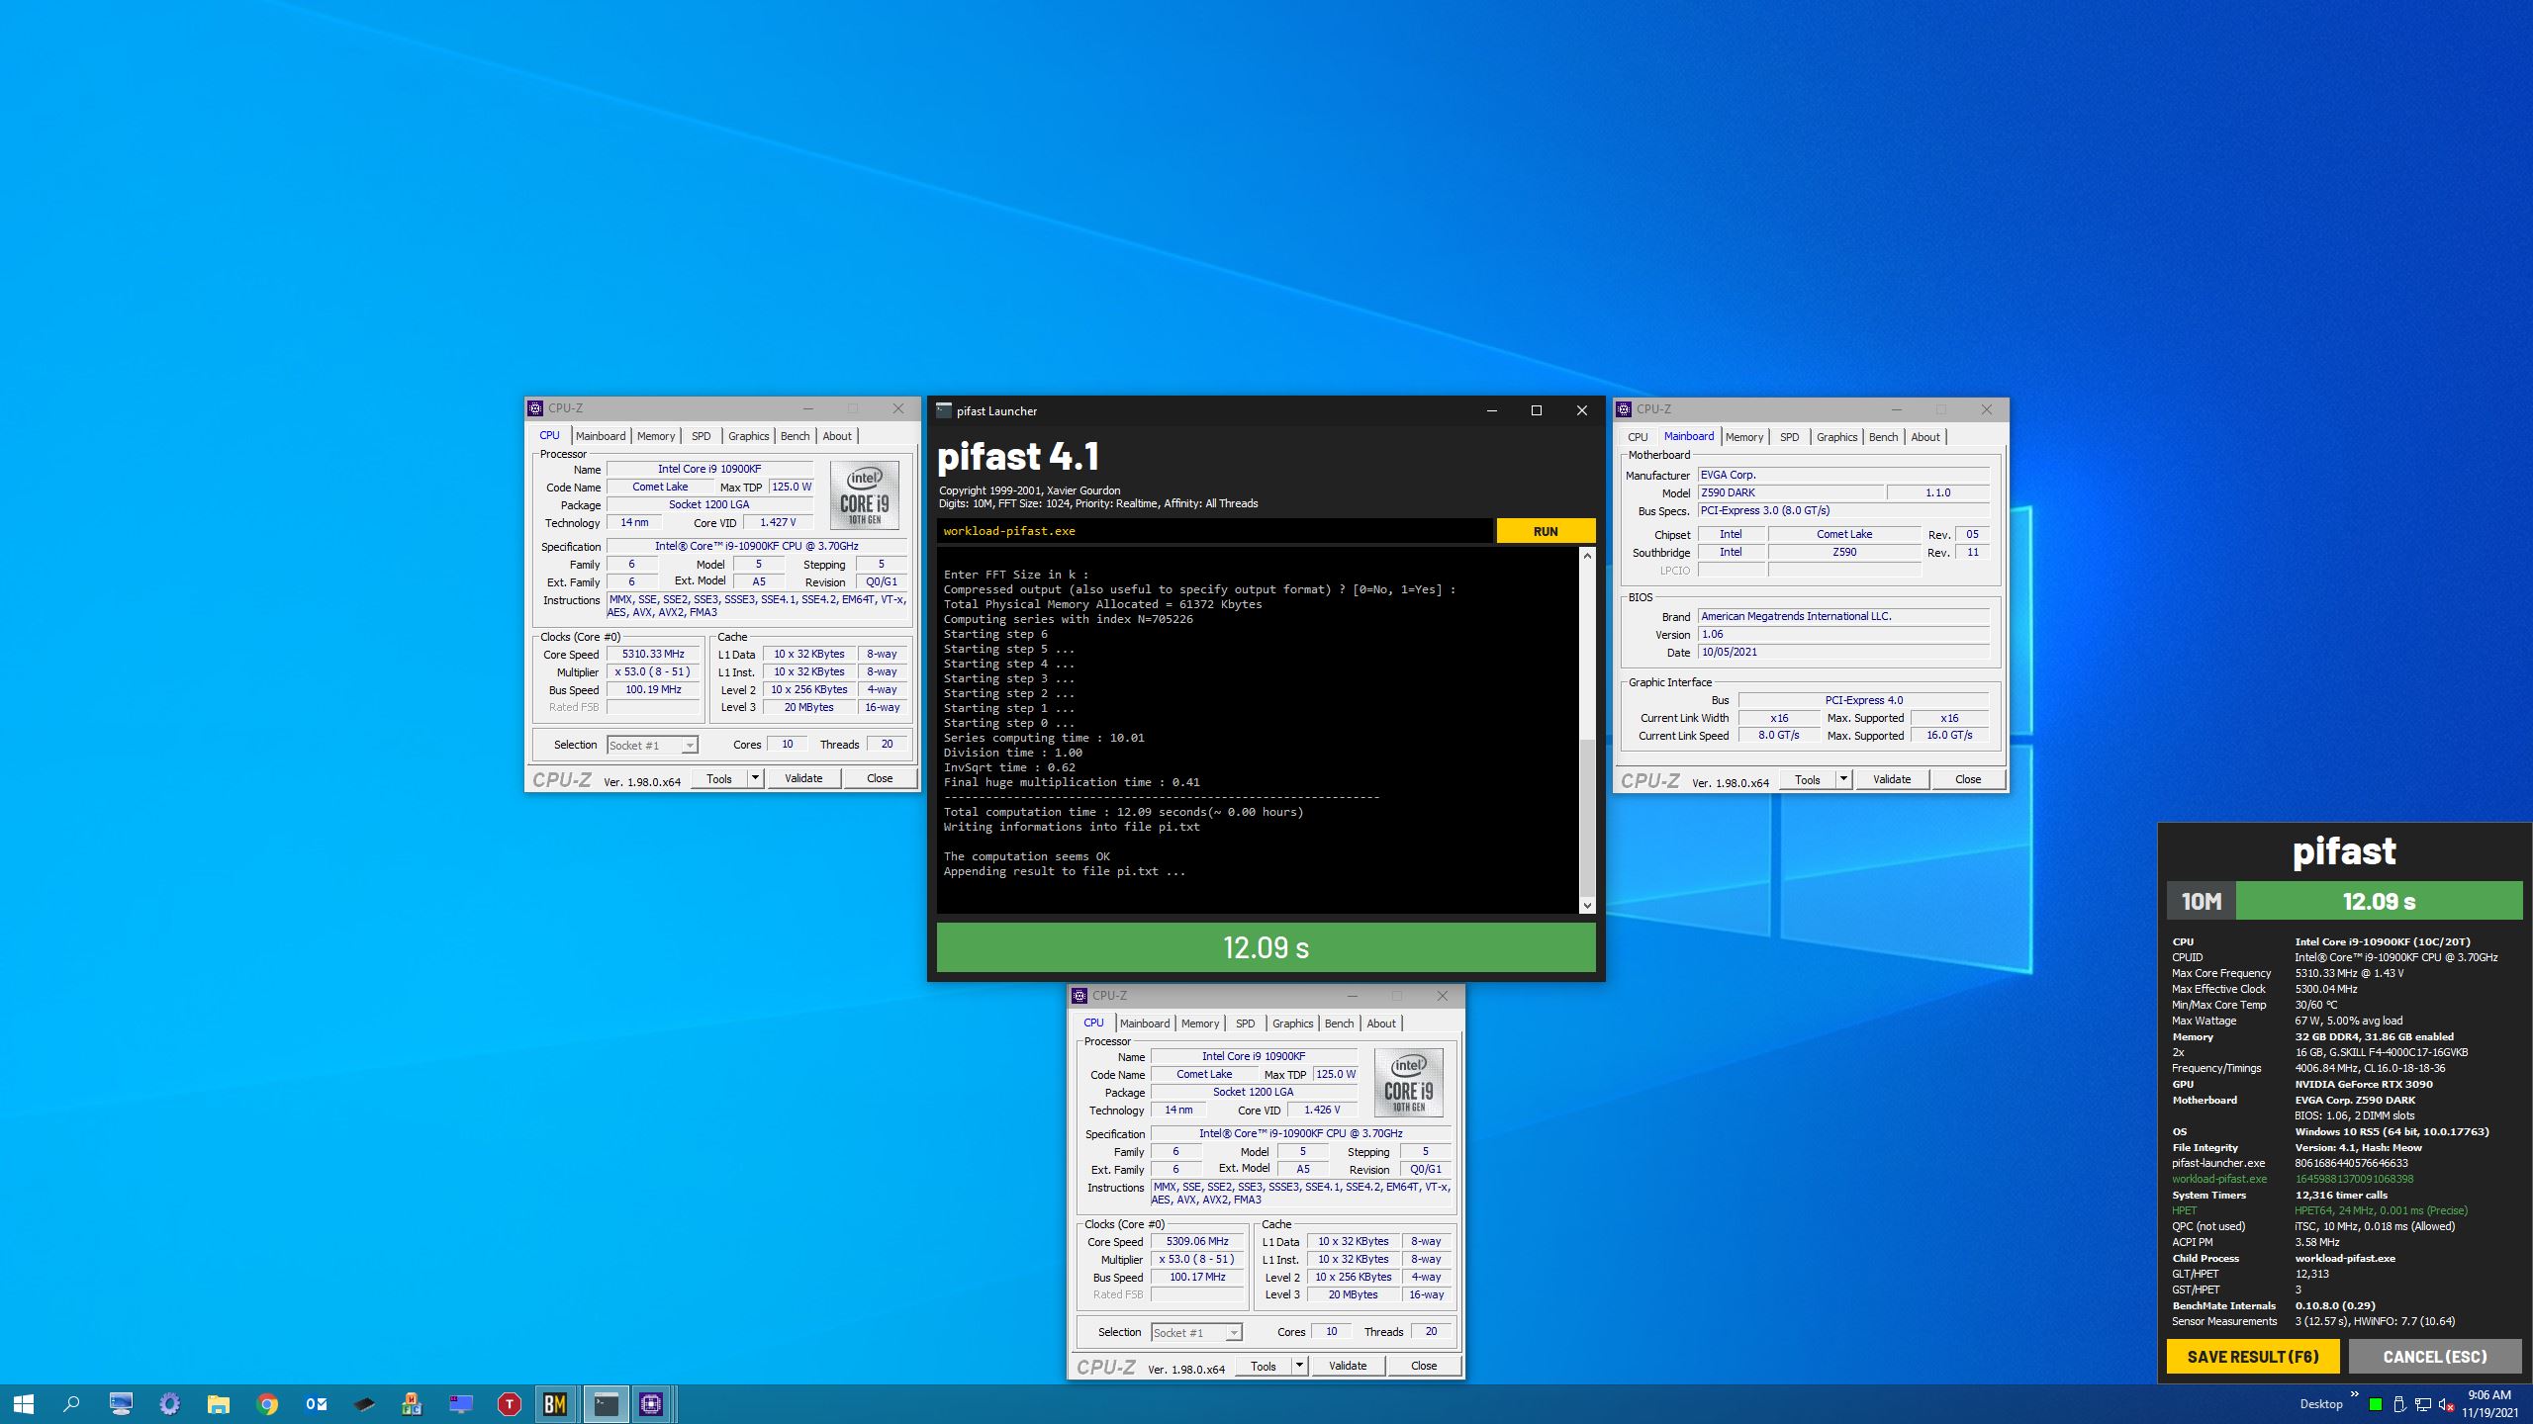Click the pifast console scrollbar thumb
This screenshot has width=2533, height=1424.
coord(1587,817)
